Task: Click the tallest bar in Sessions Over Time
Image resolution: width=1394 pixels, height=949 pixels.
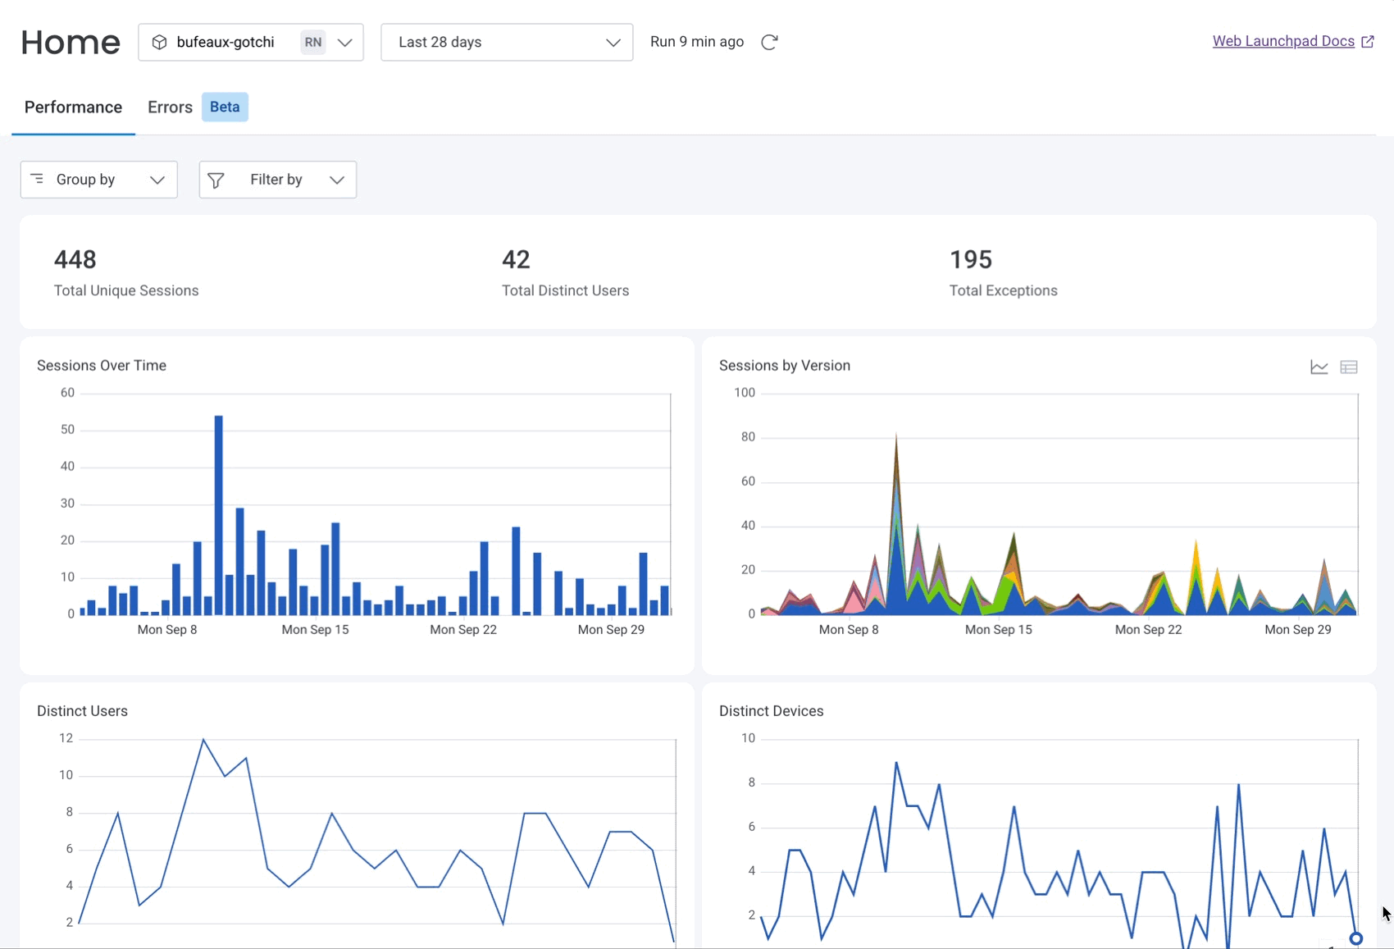Action: click(x=219, y=514)
